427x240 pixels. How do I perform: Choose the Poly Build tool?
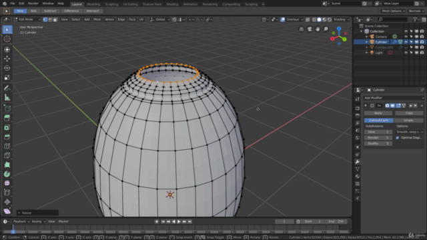pos(7,165)
